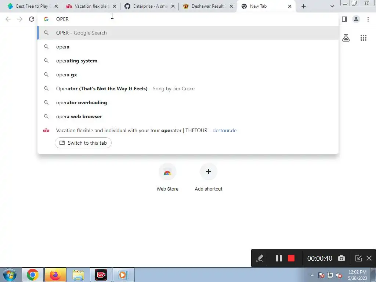Open a new tab with plus button

304,6
